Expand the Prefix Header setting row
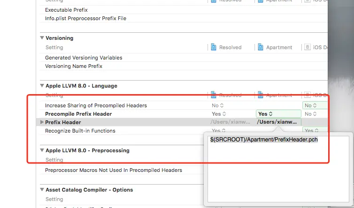Image resolution: width=354 pixels, height=208 pixels. pos(42,122)
